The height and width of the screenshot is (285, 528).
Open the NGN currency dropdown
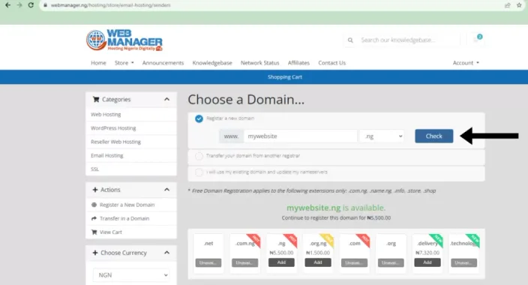(131, 275)
